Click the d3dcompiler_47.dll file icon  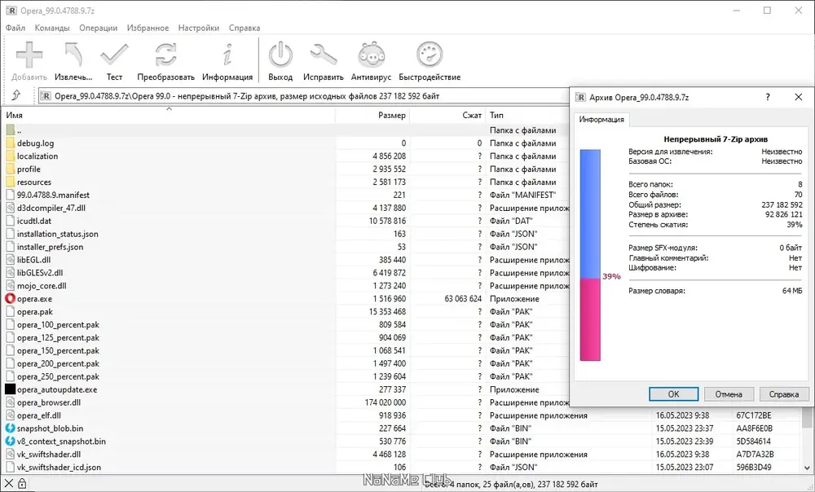coord(10,208)
